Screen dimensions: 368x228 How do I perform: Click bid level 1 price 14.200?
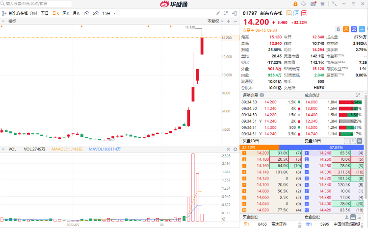(x=263, y=153)
